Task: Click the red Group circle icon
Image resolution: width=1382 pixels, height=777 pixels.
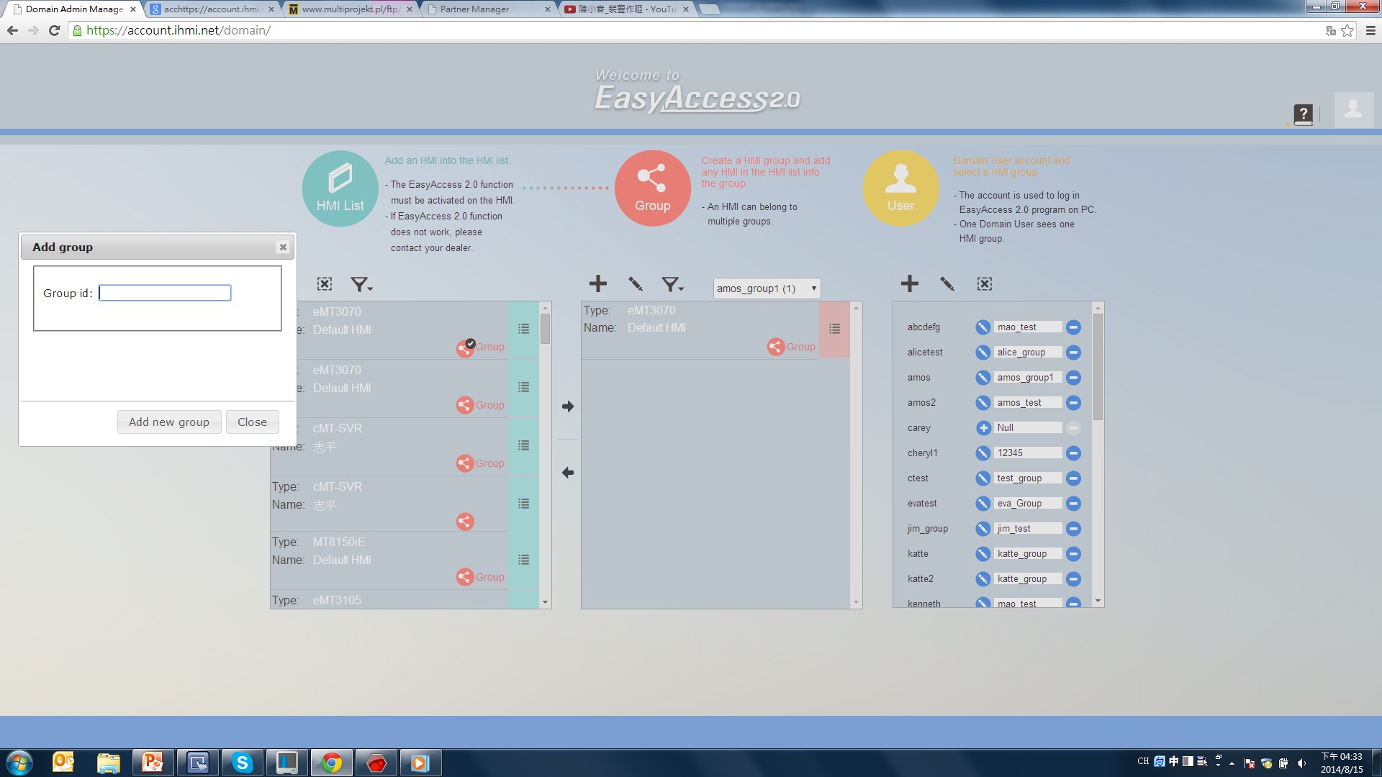Action: (x=652, y=188)
